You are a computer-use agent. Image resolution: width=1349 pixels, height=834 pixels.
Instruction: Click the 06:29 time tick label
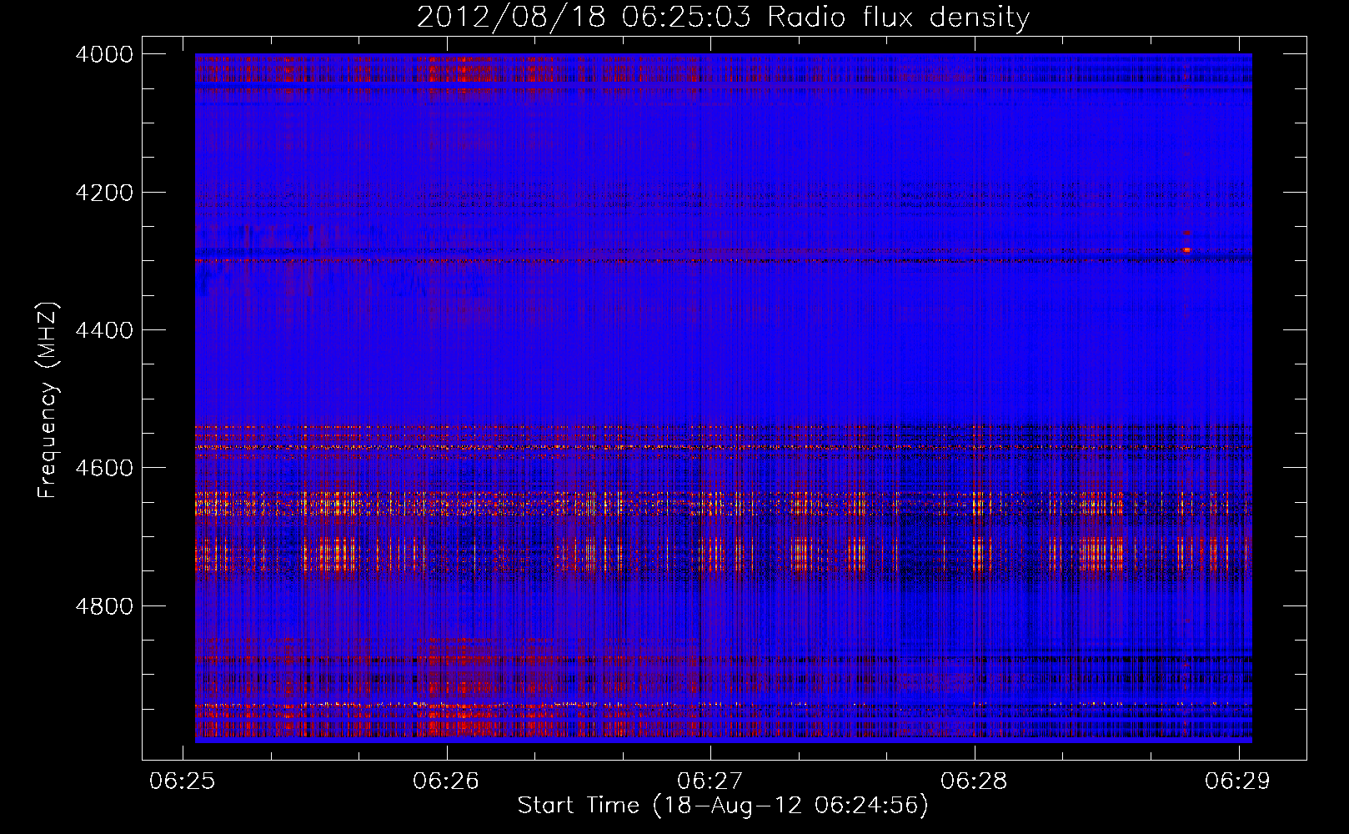(1237, 781)
